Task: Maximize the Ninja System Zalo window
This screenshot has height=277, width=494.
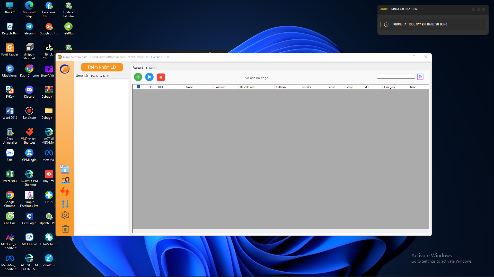Action: click(x=414, y=57)
